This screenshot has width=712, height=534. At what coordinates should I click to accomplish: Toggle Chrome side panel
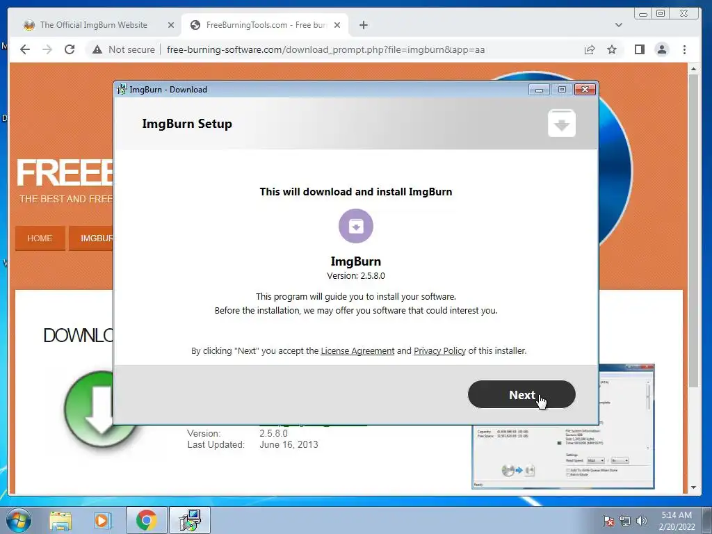[640, 49]
